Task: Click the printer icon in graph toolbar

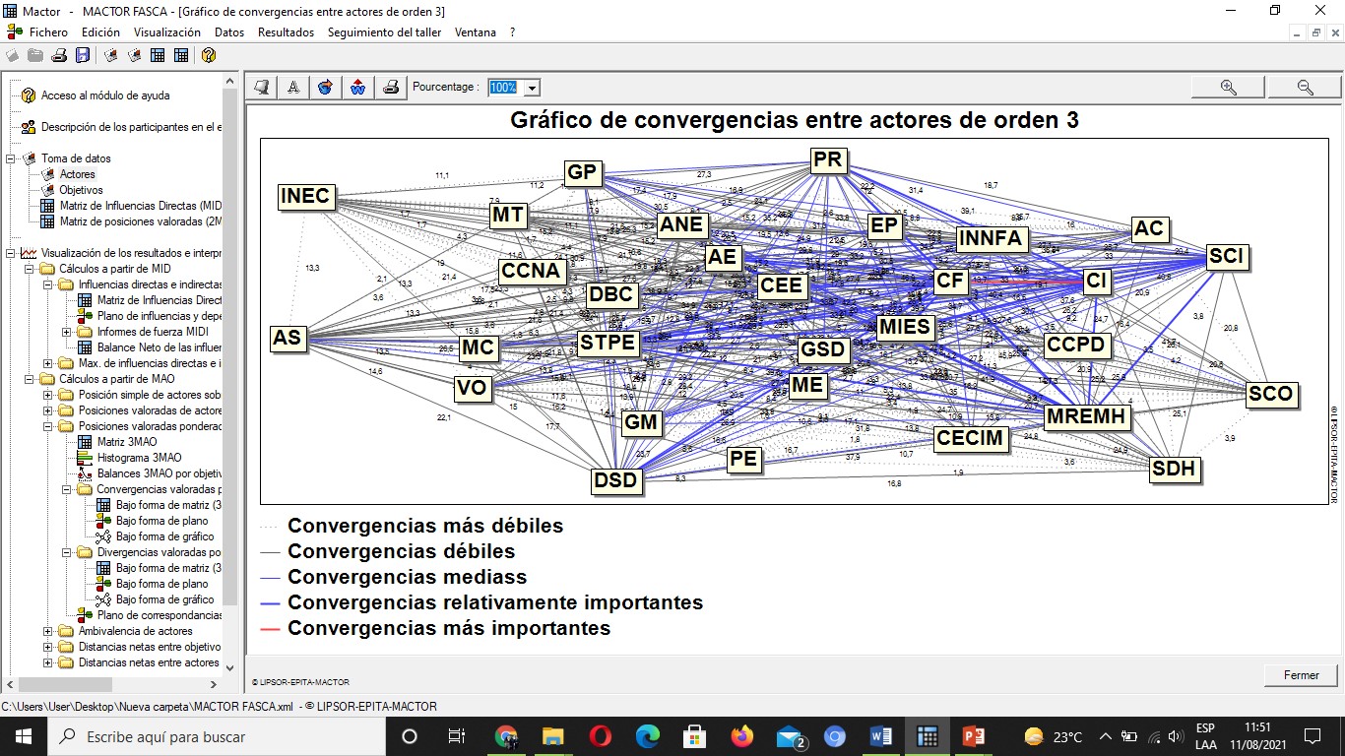Action: pyautogui.click(x=391, y=87)
